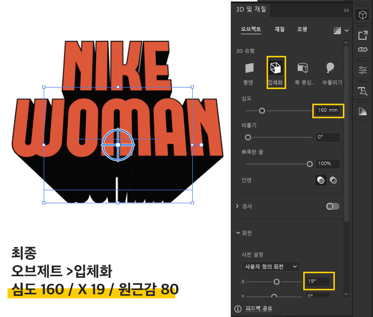The width and height of the screenshot is (373, 317).
Task: Click the render quality icon in panel header
Action: 337,31
